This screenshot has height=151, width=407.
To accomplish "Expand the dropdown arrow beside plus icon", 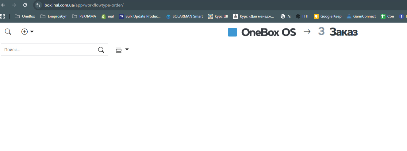I will pos(32,31).
